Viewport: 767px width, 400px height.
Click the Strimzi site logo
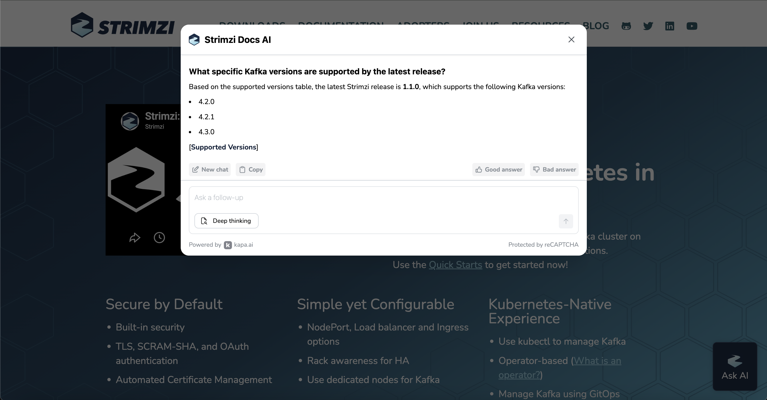point(123,25)
